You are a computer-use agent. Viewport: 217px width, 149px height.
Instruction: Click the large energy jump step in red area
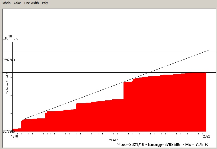click(x=124, y=91)
